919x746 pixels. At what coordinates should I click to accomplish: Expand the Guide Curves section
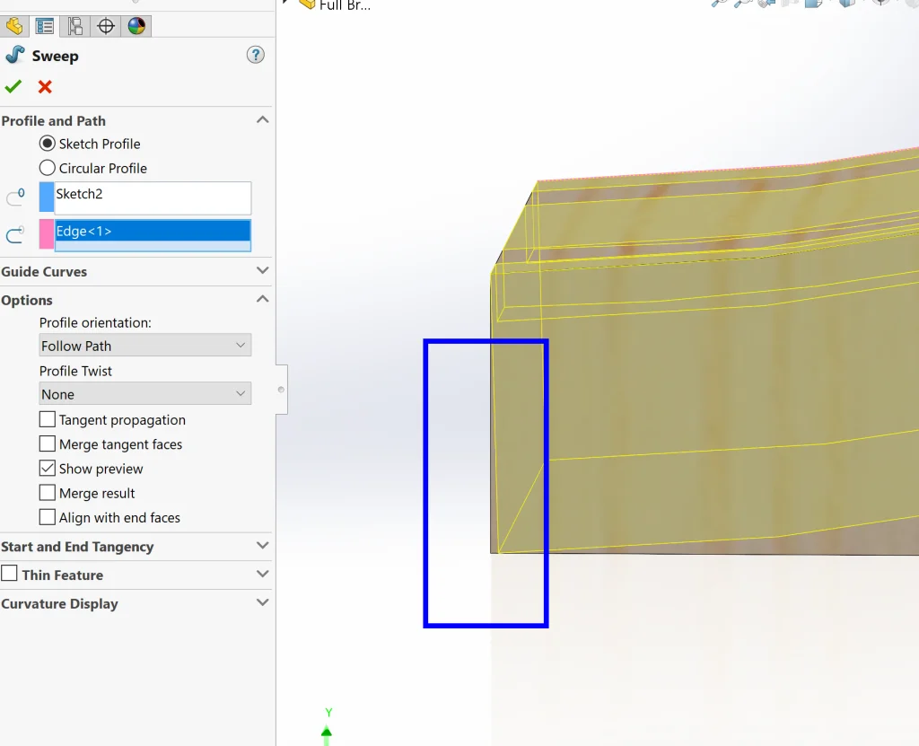(262, 271)
